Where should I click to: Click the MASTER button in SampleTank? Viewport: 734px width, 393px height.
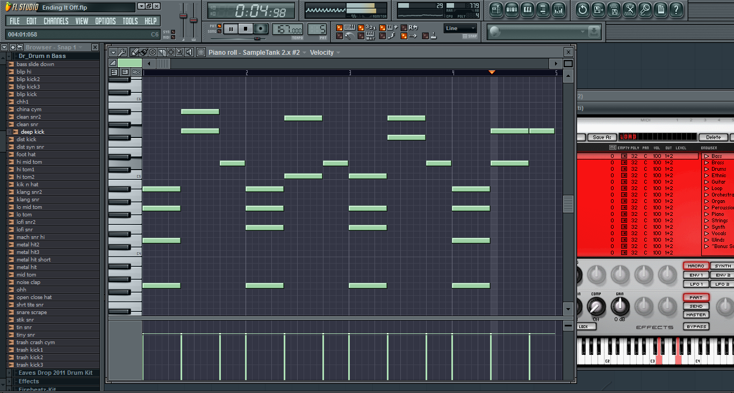click(696, 315)
